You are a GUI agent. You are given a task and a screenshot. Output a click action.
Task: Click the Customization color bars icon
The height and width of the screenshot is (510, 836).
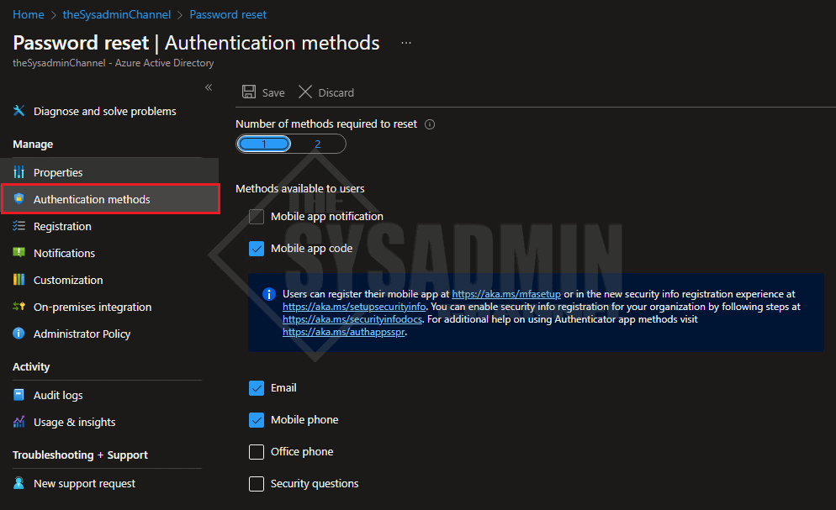tap(19, 280)
